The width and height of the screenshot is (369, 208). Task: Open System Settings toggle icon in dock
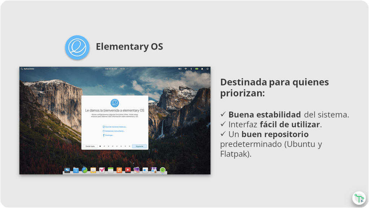tap(145, 170)
